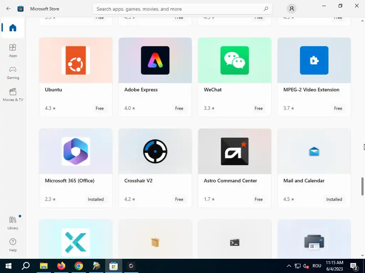Click the 4.3 rating on Ubuntu

pyautogui.click(x=50, y=108)
